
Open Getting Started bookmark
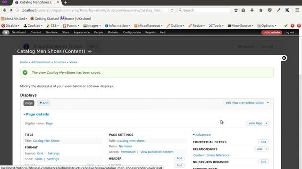(x=44, y=19)
